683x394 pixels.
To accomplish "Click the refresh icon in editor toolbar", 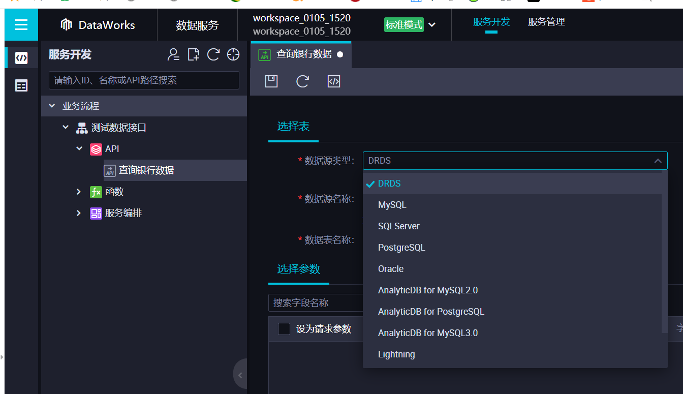I will click(303, 81).
